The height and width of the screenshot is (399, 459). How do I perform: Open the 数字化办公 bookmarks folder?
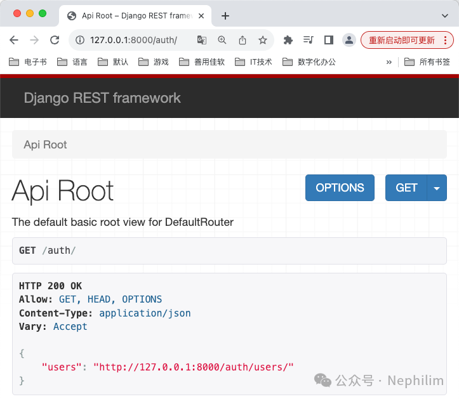[x=309, y=62]
